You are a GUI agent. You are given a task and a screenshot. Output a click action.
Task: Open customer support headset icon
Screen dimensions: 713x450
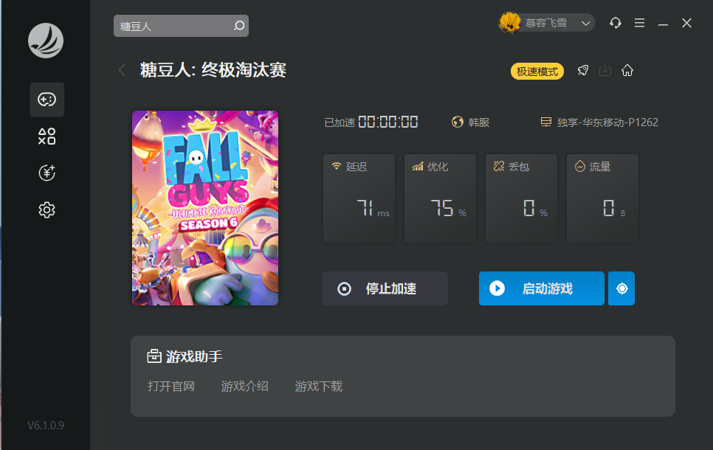click(616, 23)
